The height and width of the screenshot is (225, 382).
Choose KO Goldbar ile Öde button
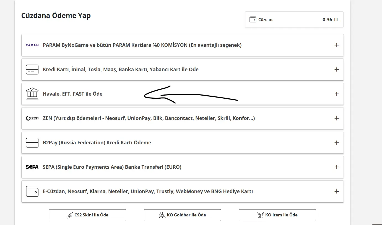[x=182, y=215]
